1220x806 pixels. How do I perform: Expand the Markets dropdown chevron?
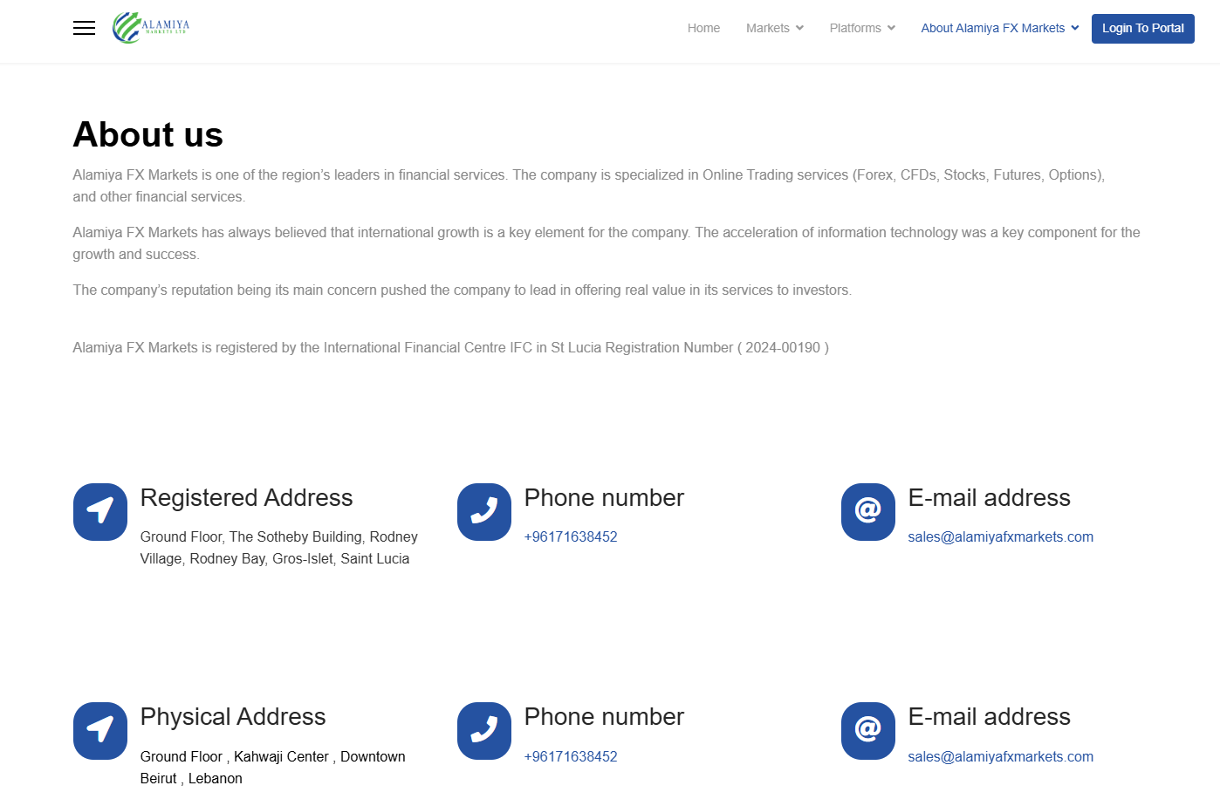(x=799, y=28)
